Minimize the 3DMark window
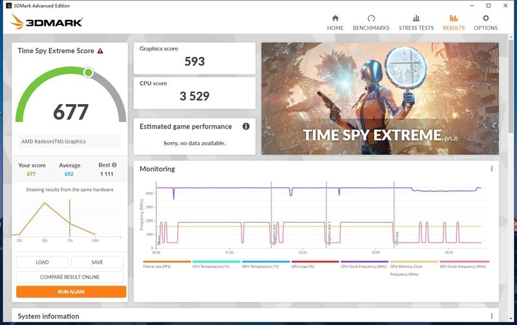517x325 pixels. click(x=472, y=6)
